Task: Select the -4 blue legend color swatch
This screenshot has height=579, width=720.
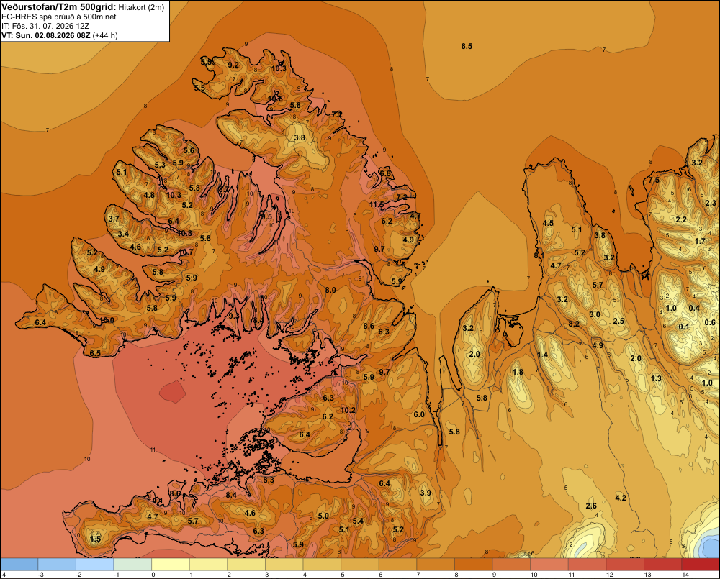Action: [19, 565]
